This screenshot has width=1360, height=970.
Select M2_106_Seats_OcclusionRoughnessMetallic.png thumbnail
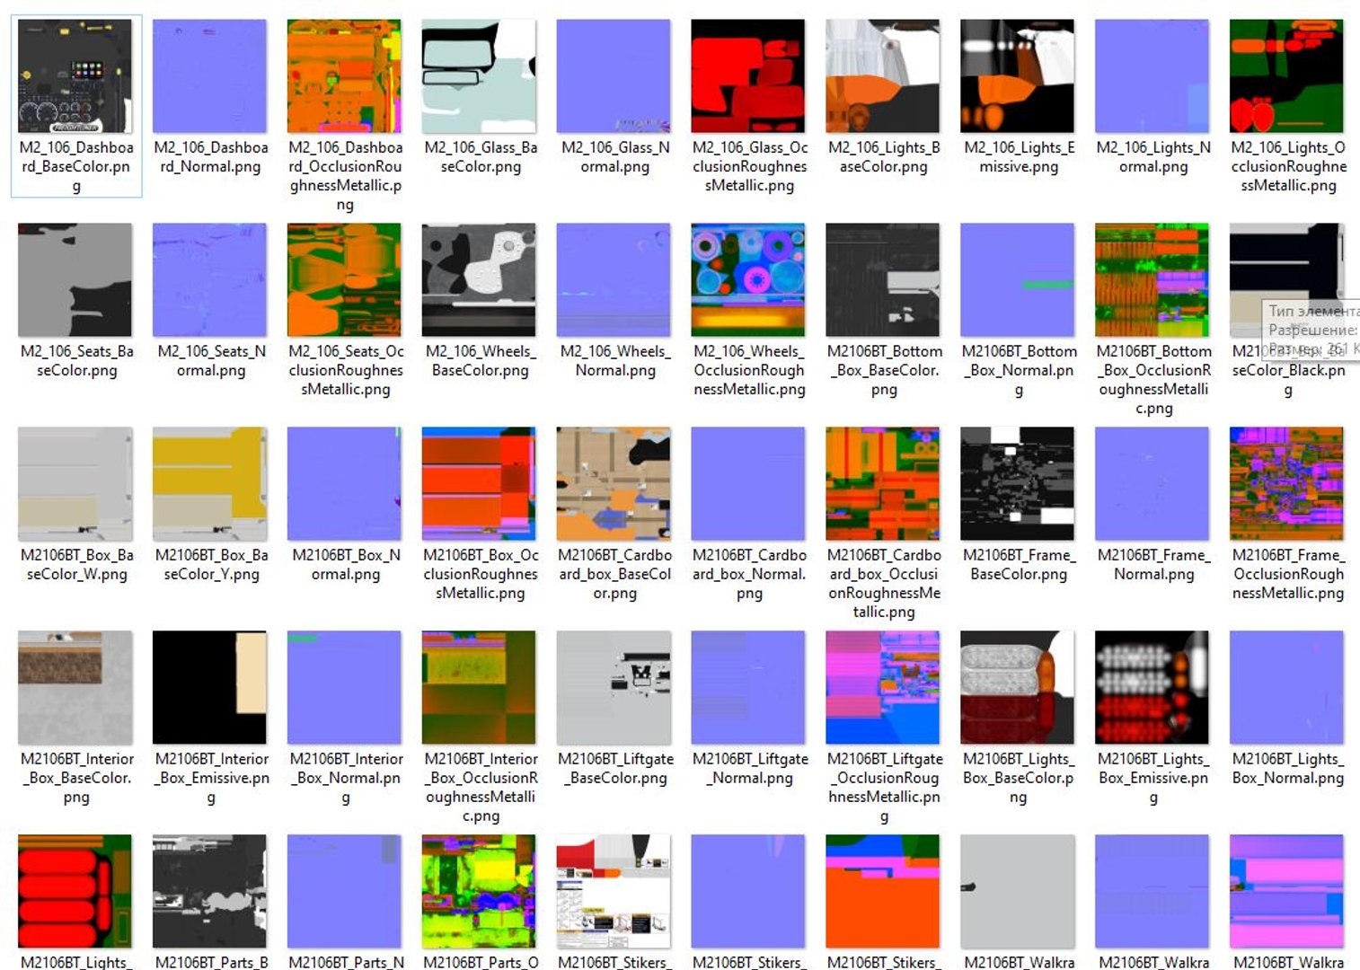click(345, 280)
